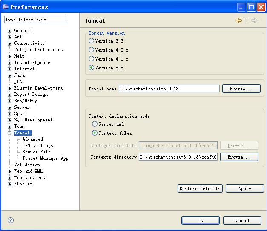
Task: Maximize the Preferences window
Action: point(251,7)
